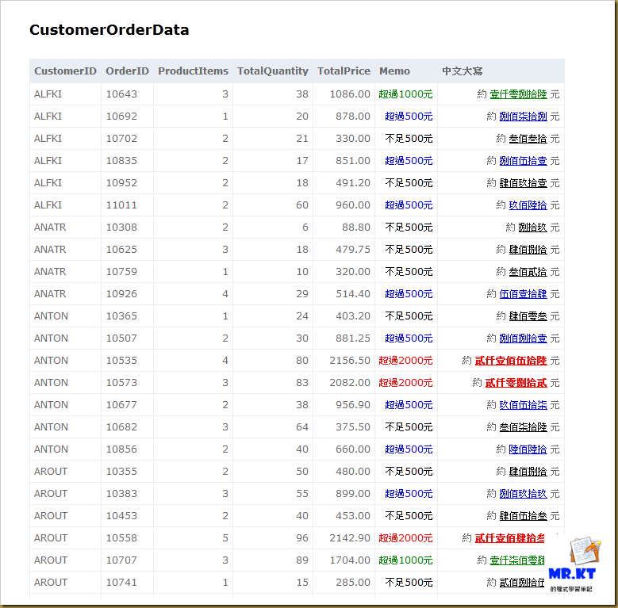
Task: Click the CustomerID column header
Action: [65, 71]
